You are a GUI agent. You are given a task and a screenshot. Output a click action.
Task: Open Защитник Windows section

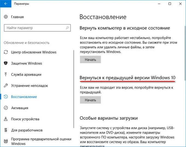point(27,64)
